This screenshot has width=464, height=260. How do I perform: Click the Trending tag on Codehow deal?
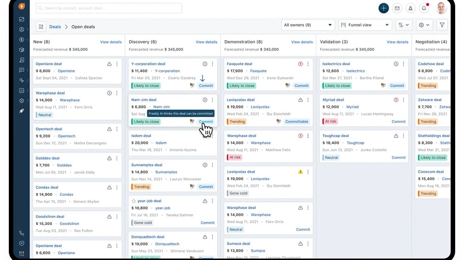428,86
